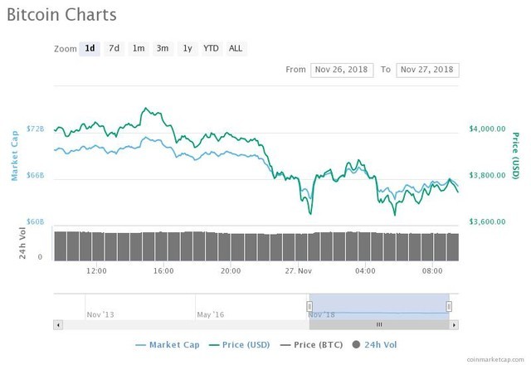Switch zoom to 3m
The height and width of the screenshot is (365, 531).
(x=163, y=48)
